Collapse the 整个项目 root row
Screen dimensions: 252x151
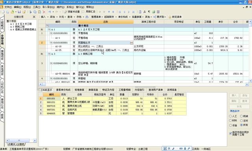(x=47, y=26)
